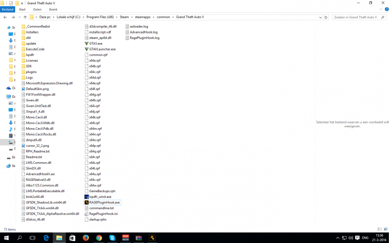Show hidden system tray icons
Viewport: 389px width, 243px height.
coord(338,238)
